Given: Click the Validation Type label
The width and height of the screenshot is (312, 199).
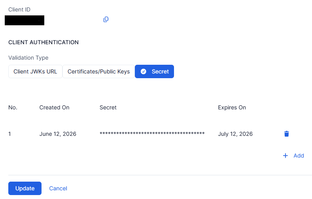Looking at the screenshot, I should pyautogui.click(x=28, y=58).
